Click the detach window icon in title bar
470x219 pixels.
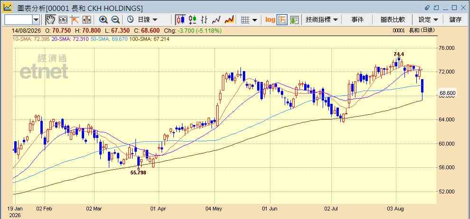pyautogui.click(x=436, y=8)
